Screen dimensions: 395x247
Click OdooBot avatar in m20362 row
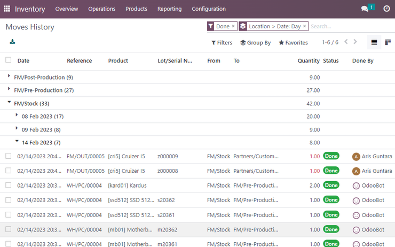[356, 230]
